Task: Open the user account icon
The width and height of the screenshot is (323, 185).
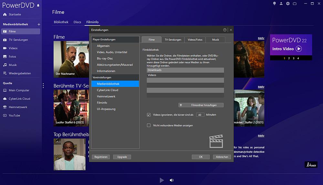Action: pyautogui.click(x=281, y=4)
